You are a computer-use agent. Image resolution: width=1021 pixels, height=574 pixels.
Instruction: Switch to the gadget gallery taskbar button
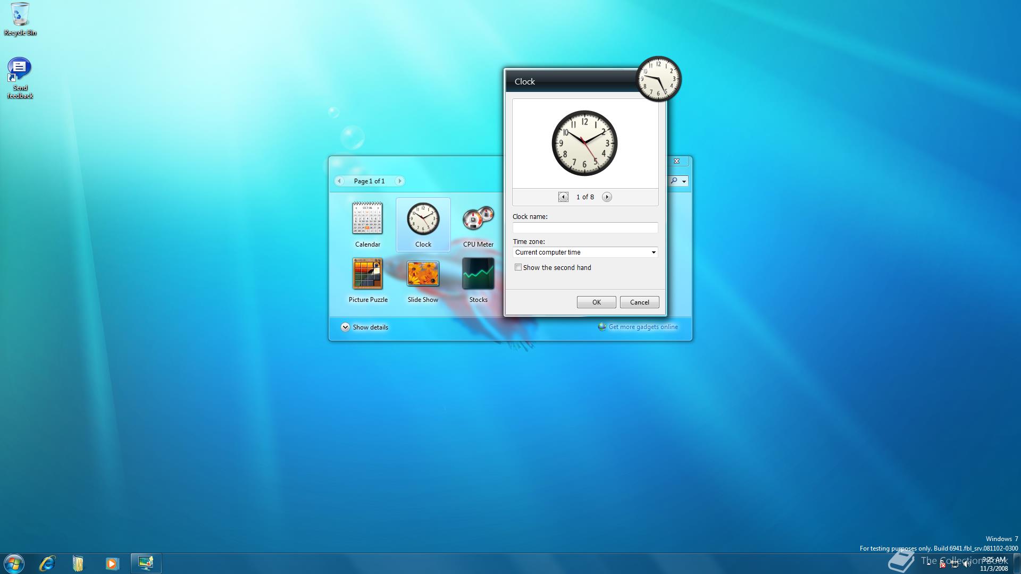(x=146, y=563)
